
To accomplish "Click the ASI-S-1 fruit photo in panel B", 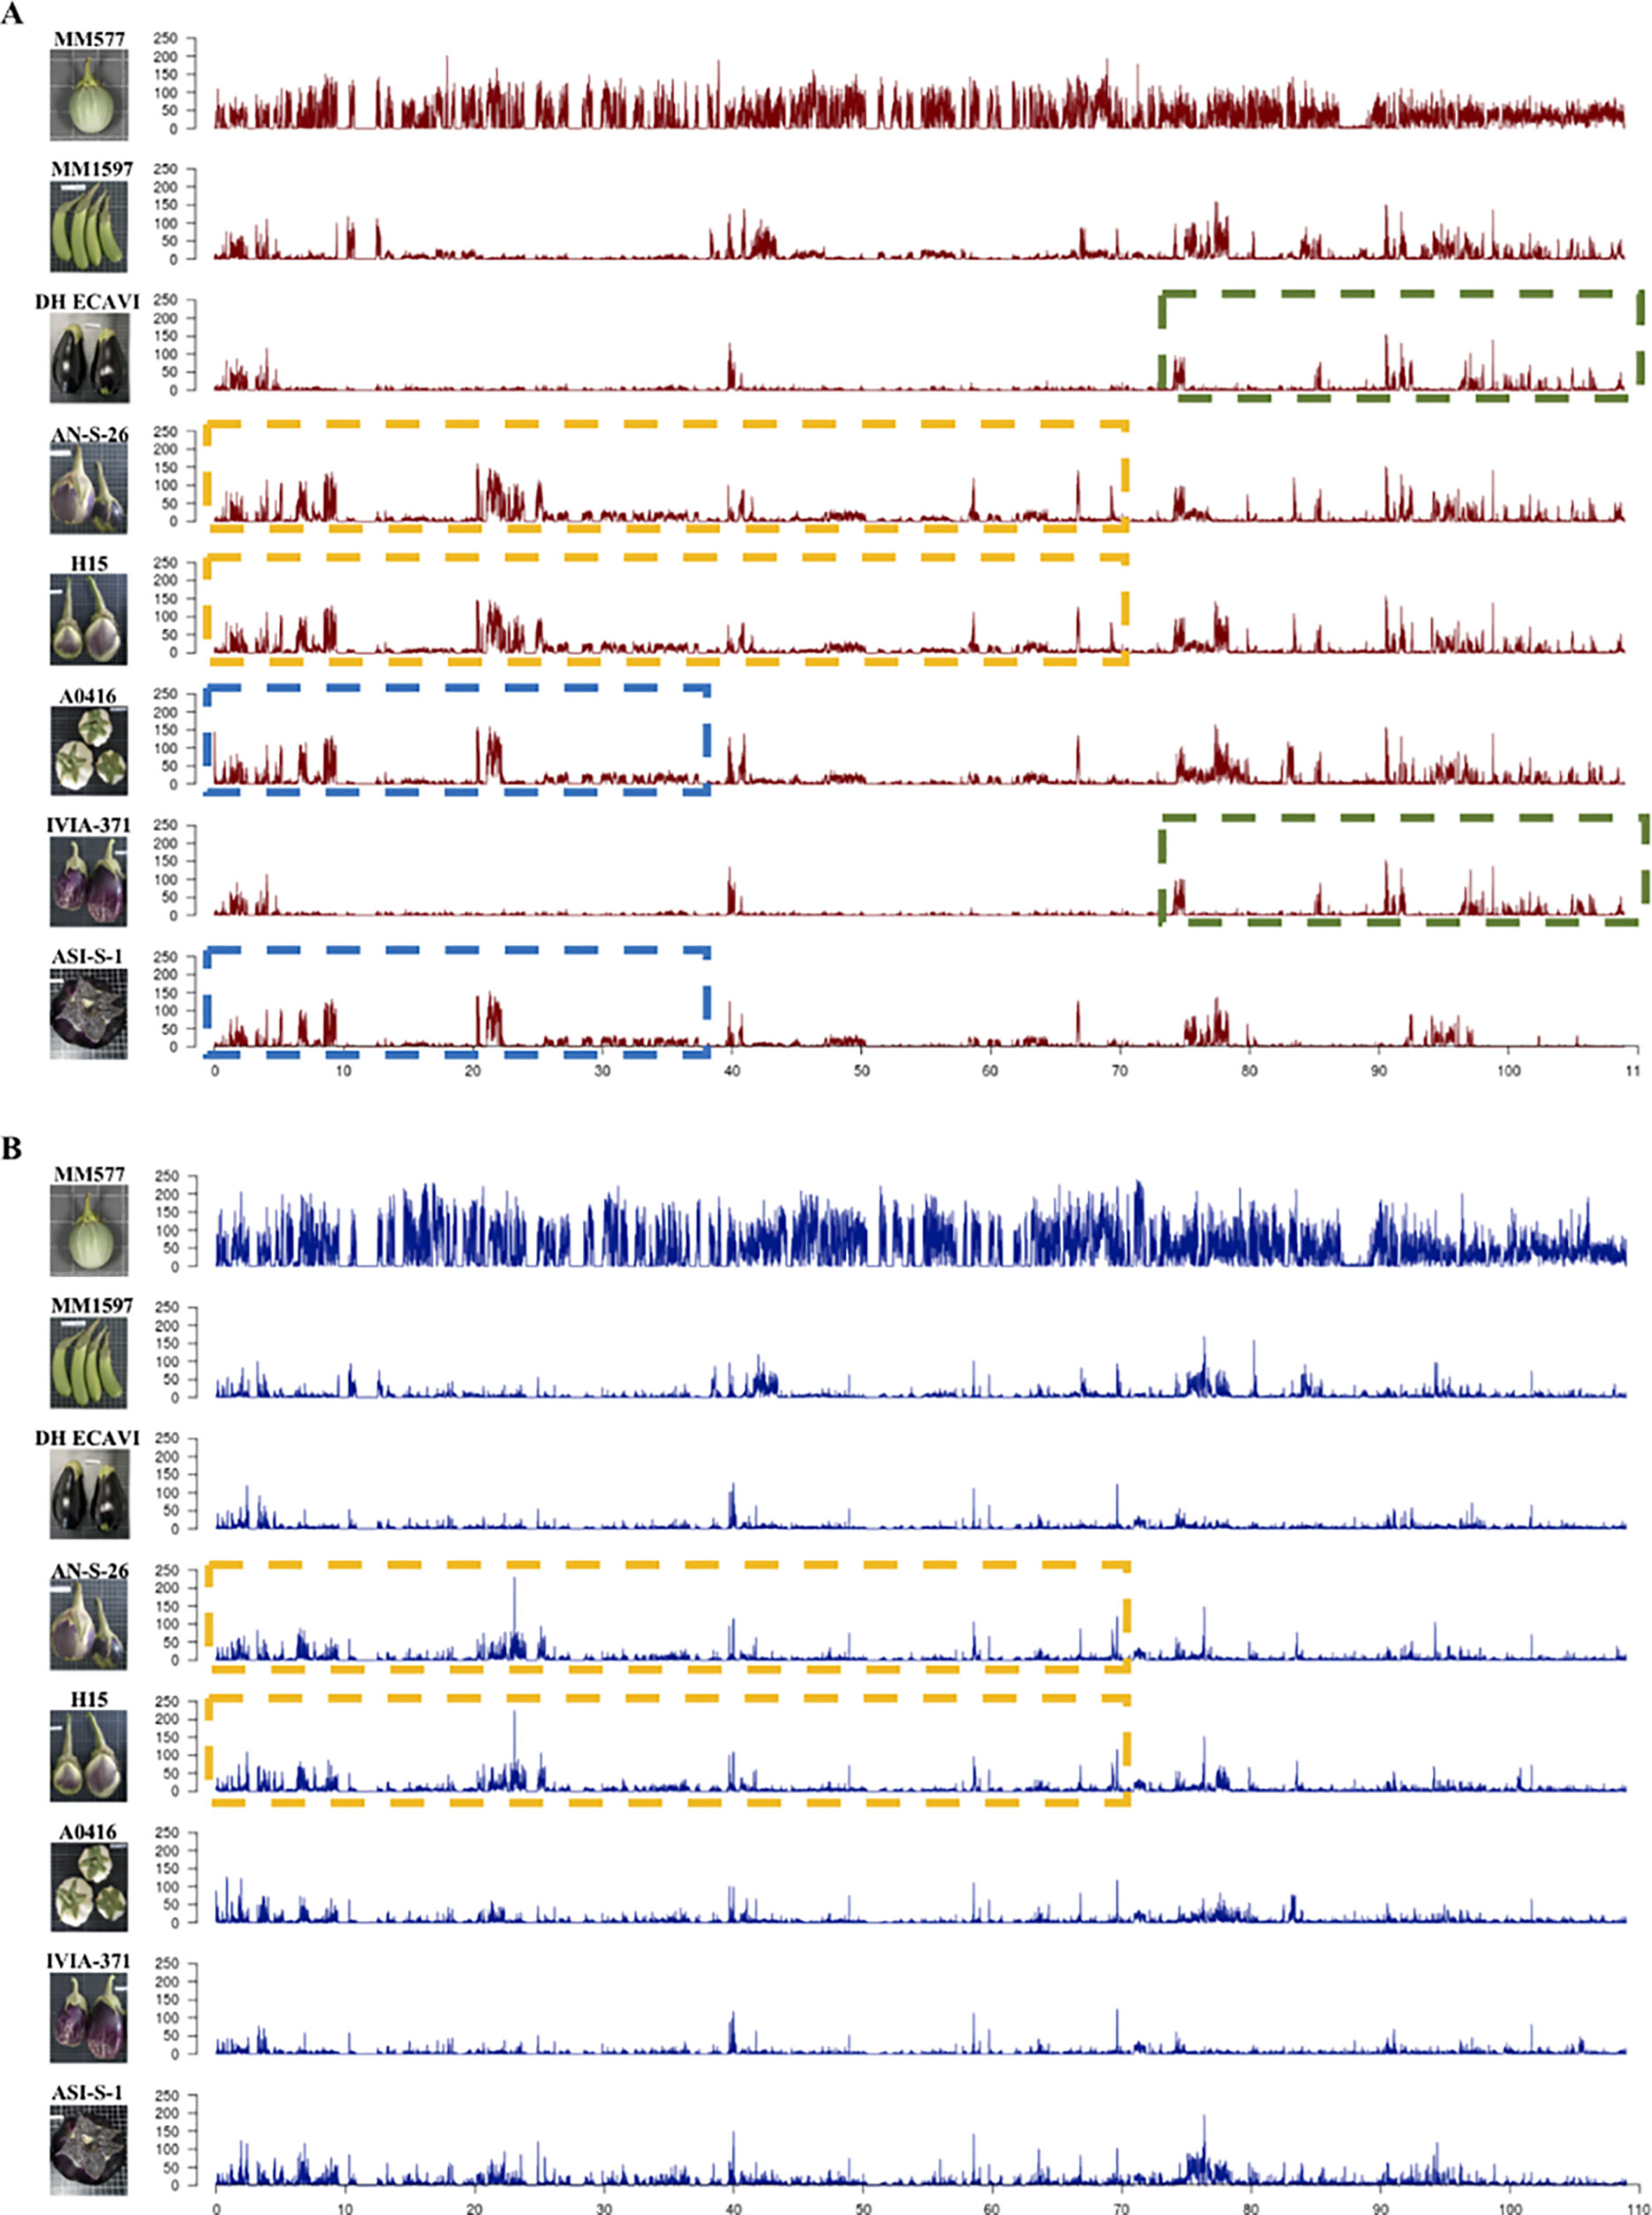I will (x=89, y=2150).
